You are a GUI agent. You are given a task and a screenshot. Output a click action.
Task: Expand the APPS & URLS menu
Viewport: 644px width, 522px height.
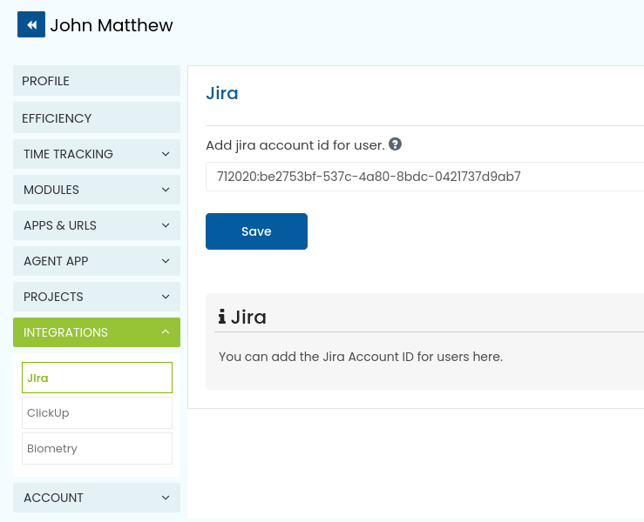97,225
